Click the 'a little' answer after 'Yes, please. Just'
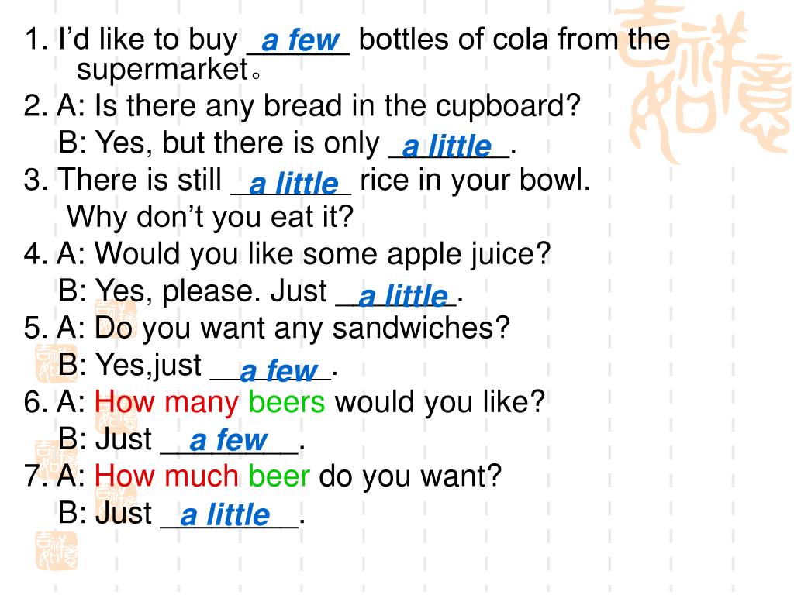This screenshot has height=595, width=794. (x=403, y=295)
